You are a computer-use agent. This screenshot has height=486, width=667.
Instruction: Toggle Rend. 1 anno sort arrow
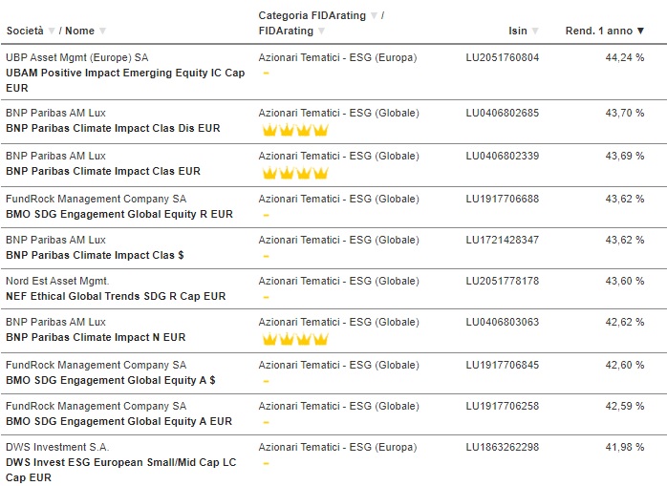640,31
